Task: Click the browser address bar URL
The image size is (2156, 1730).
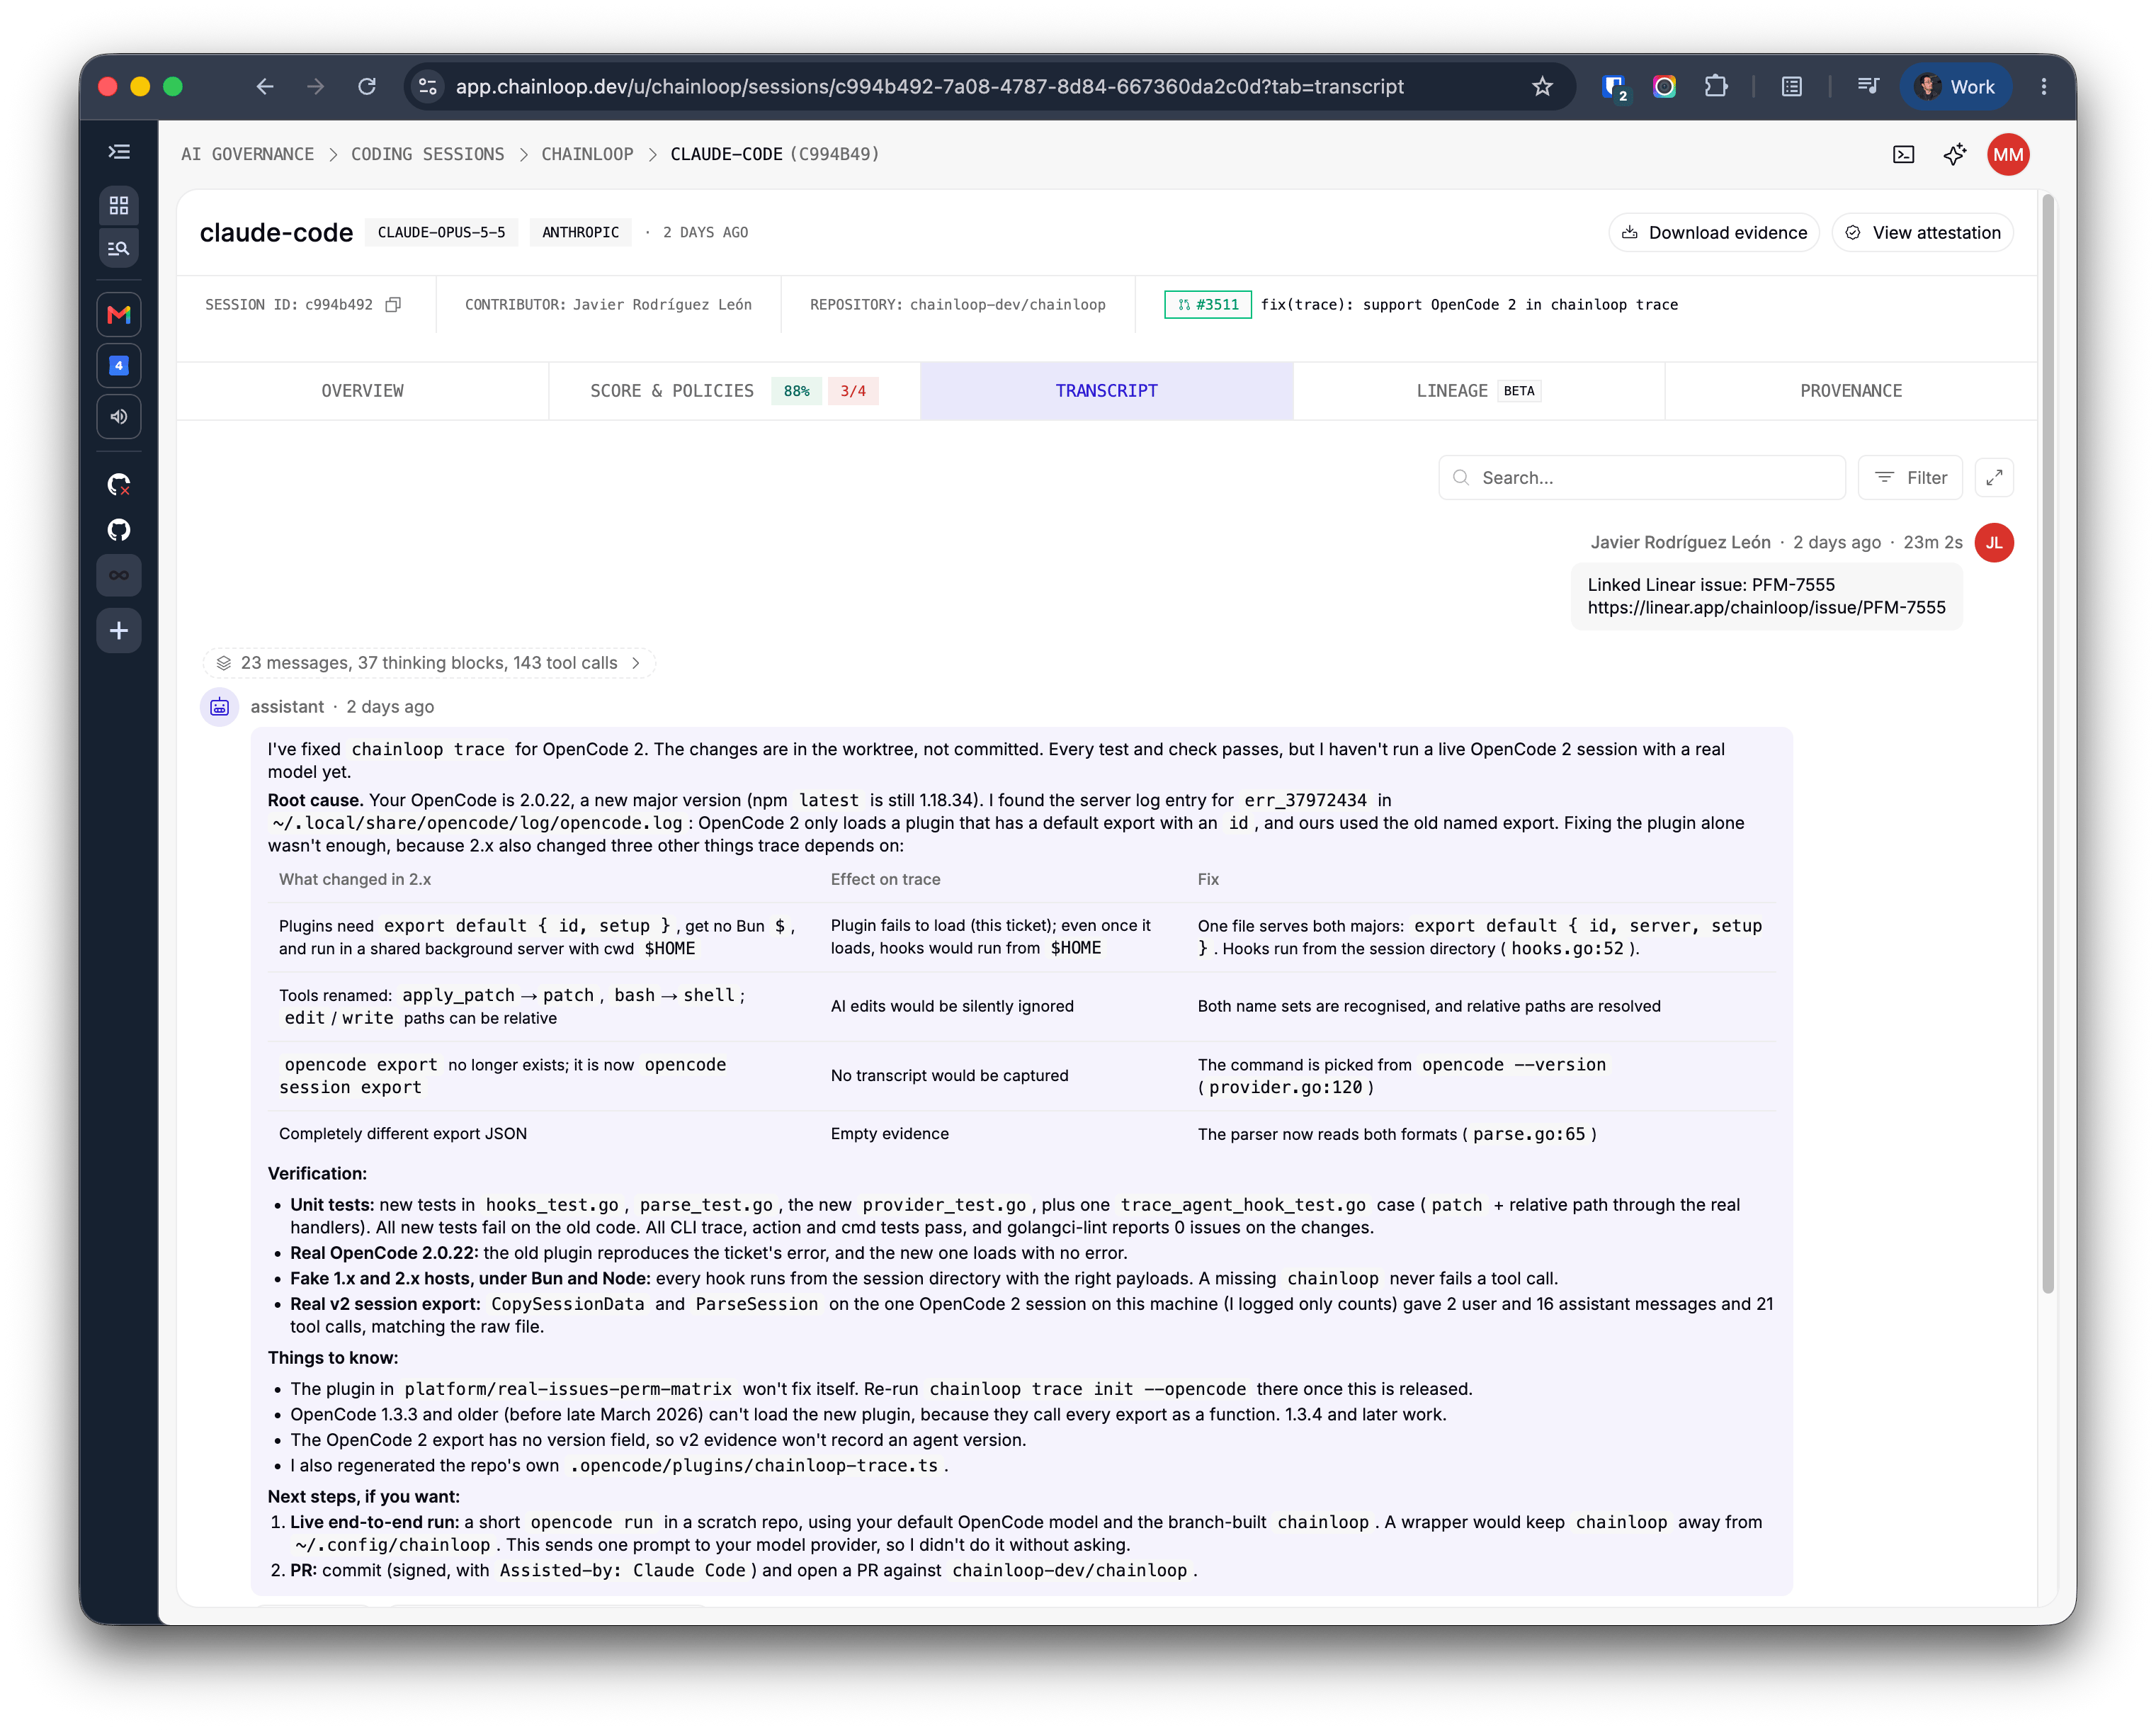Action: coord(929,87)
